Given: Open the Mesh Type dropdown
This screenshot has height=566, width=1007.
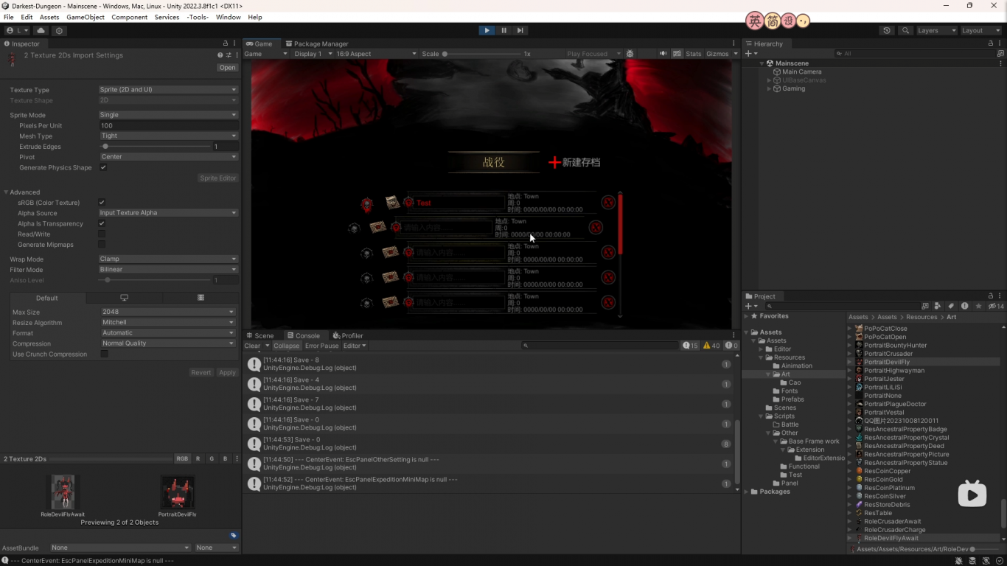Looking at the screenshot, I should pos(168,136).
